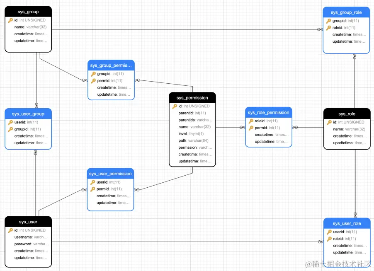
Task: Click key icon beside permid in sys_user_permission
Action: (x=93, y=189)
